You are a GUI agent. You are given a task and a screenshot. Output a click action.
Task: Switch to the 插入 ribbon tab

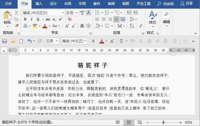[x=39, y=3]
